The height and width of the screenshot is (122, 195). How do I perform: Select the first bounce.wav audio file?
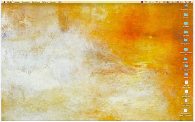[x=186, y=82]
